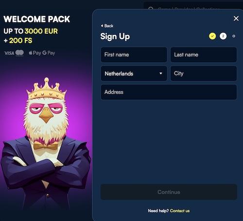This screenshot has height=221, width=243.
Task: Focus the Address input field
Action: tap(169, 92)
